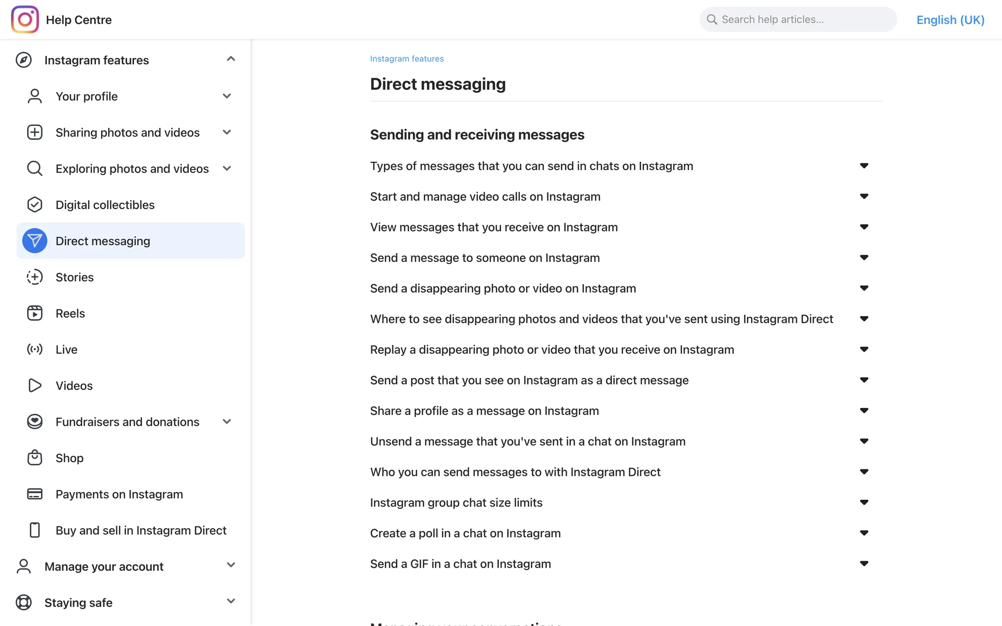Click the Direct messaging paper plane icon

click(34, 240)
